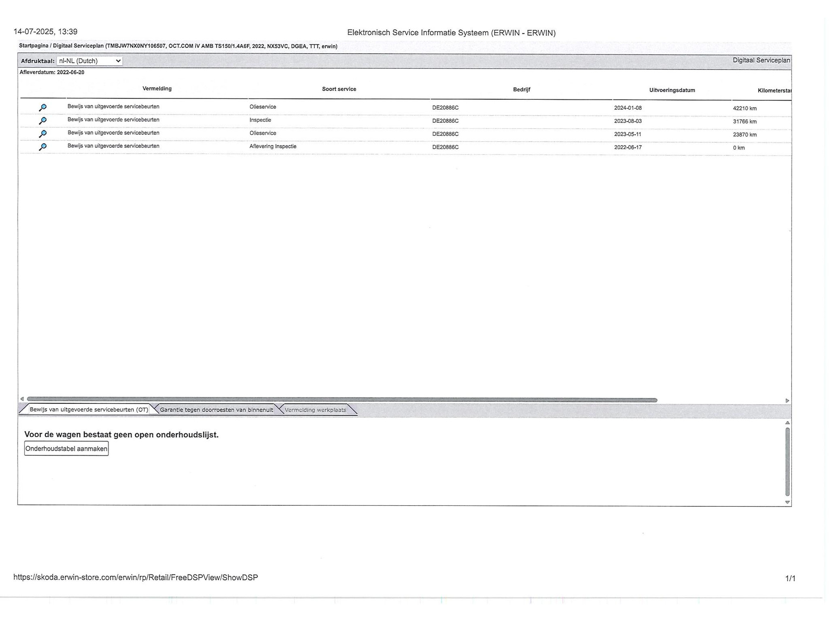Click the lower panel vertical scrollbar thumb

(x=788, y=462)
